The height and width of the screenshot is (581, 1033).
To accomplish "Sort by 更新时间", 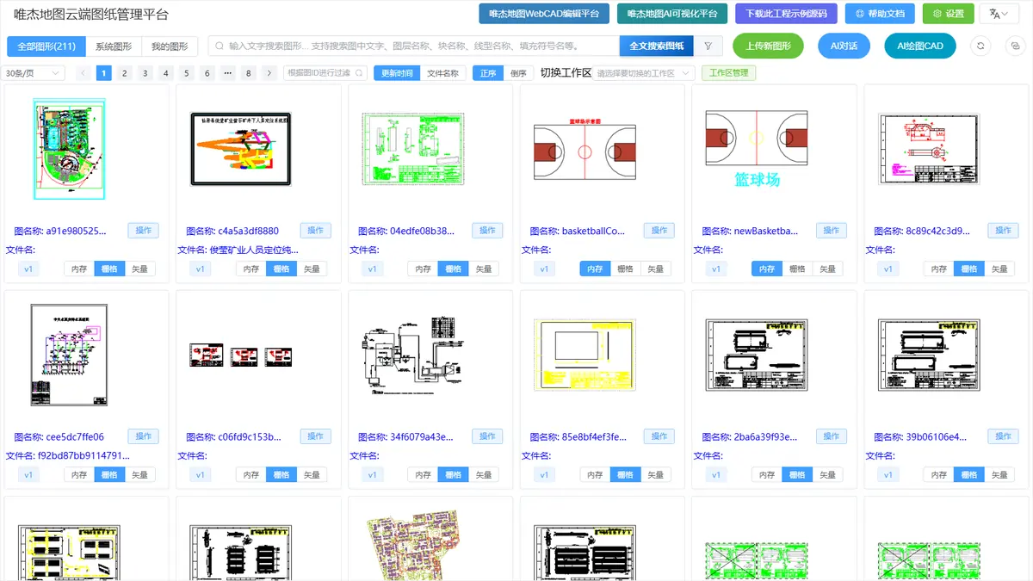I will [x=397, y=73].
